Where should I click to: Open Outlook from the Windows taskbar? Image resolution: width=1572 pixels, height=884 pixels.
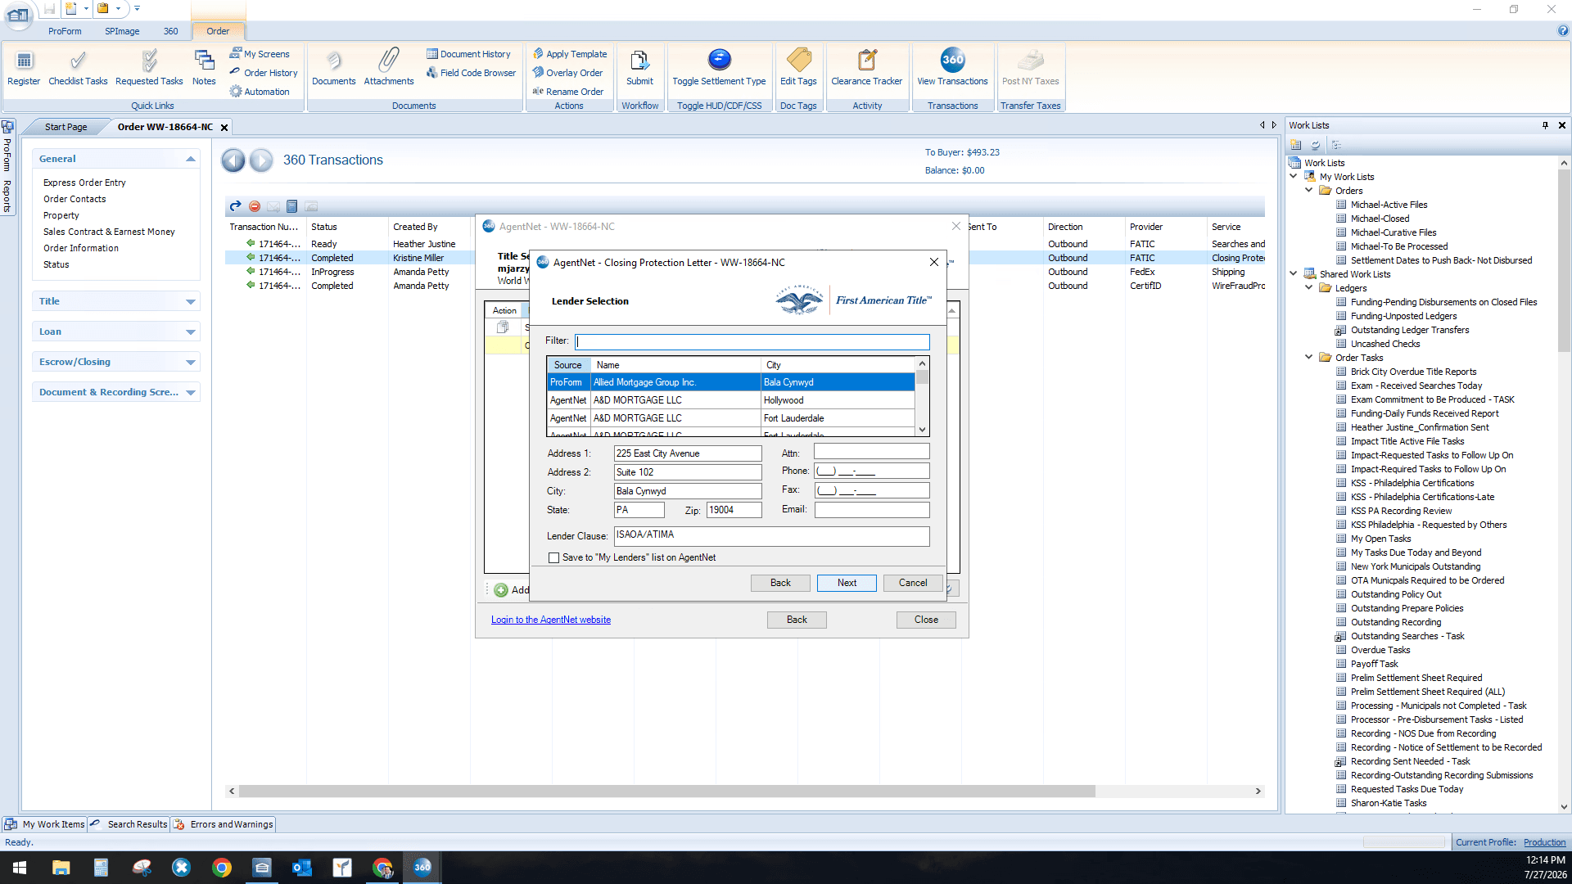pyautogui.click(x=302, y=868)
